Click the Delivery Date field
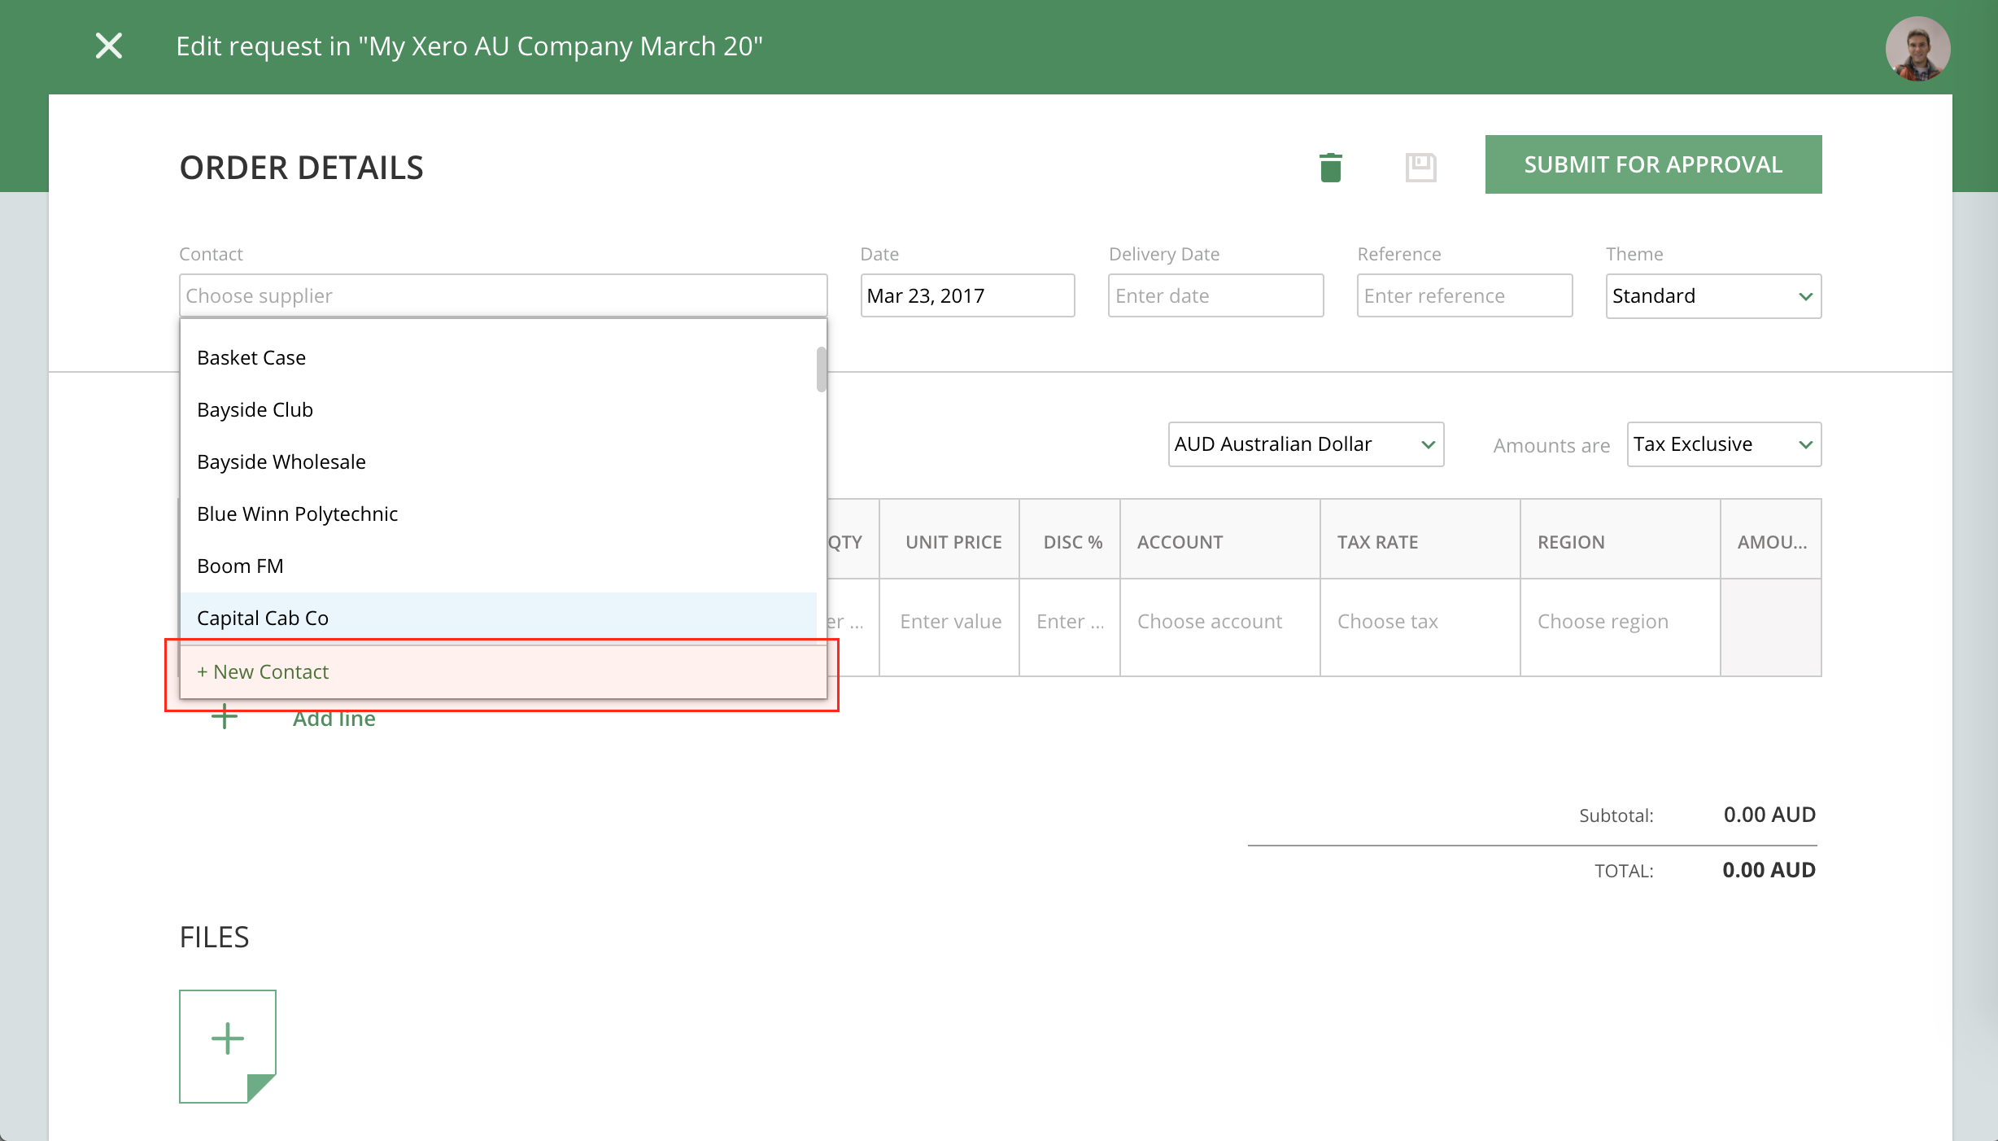Screen dimensions: 1998x1141 click(1215, 296)
